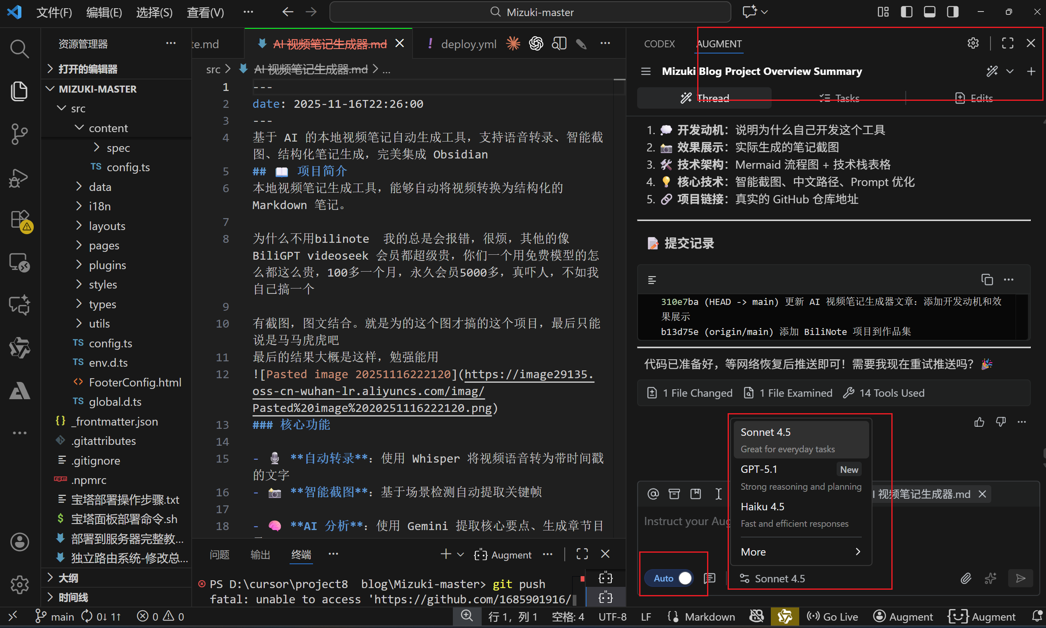Screen dimensions: 1046x628
Task: Open the Sonnet 4.5 model selector
Action: (773, 579)
